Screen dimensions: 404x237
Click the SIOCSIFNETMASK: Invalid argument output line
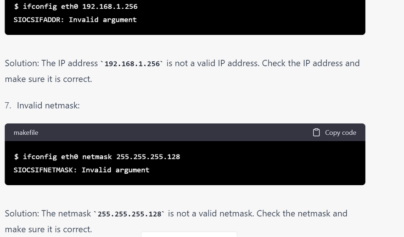click(82, 170)
